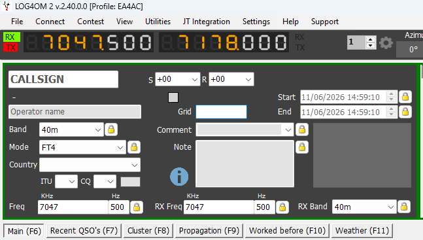The height and width of the screenshot is (240, 423).
Task: Increment the Start date time stepper
Action: pyautogui.click(x=391, y=94)
